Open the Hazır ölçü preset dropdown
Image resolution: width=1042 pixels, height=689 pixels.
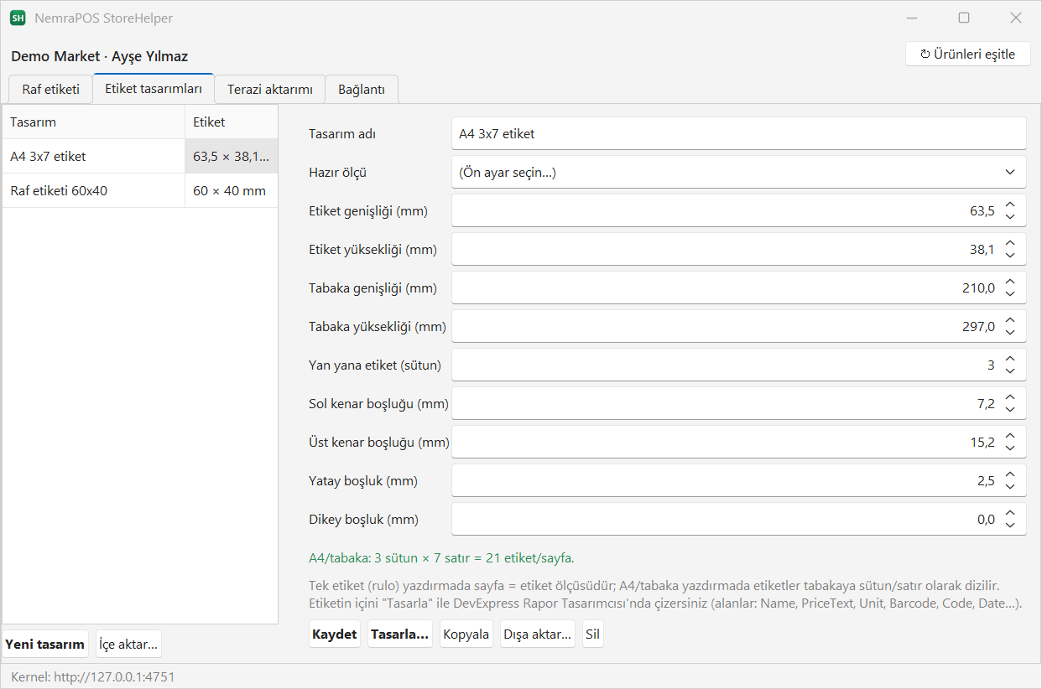click(739, 173)
